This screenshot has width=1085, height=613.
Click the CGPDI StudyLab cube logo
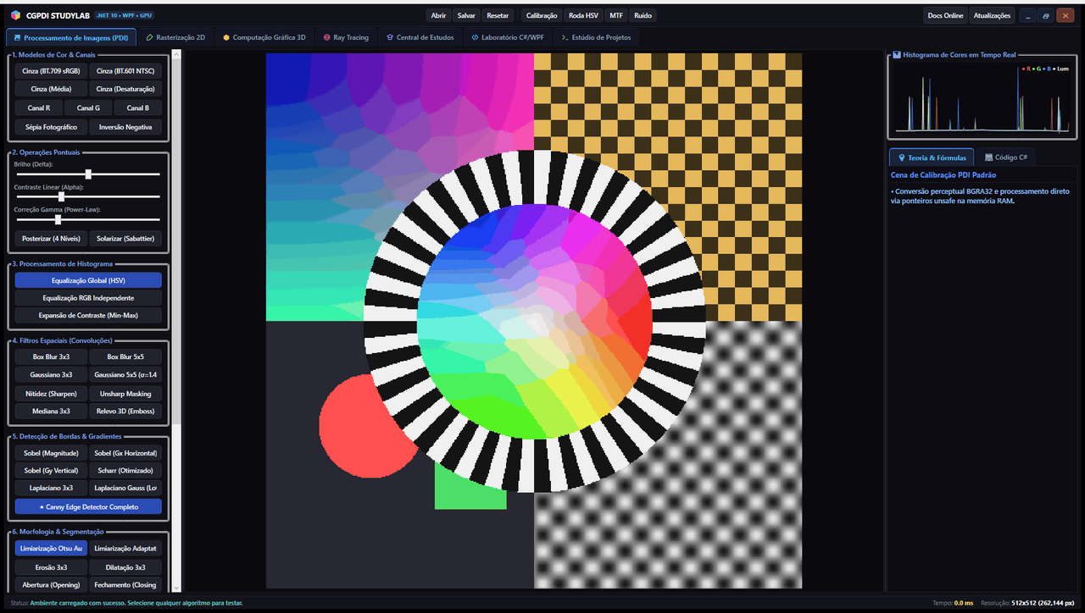(x=16, y=15)
